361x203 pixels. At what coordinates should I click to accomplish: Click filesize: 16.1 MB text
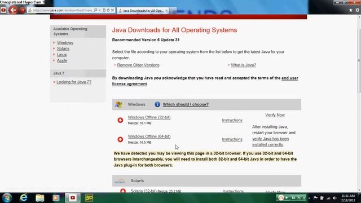[139, 123]
